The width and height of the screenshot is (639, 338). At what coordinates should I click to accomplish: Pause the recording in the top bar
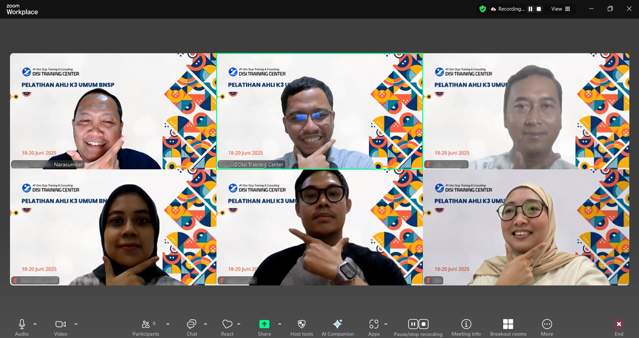point(530,9)
